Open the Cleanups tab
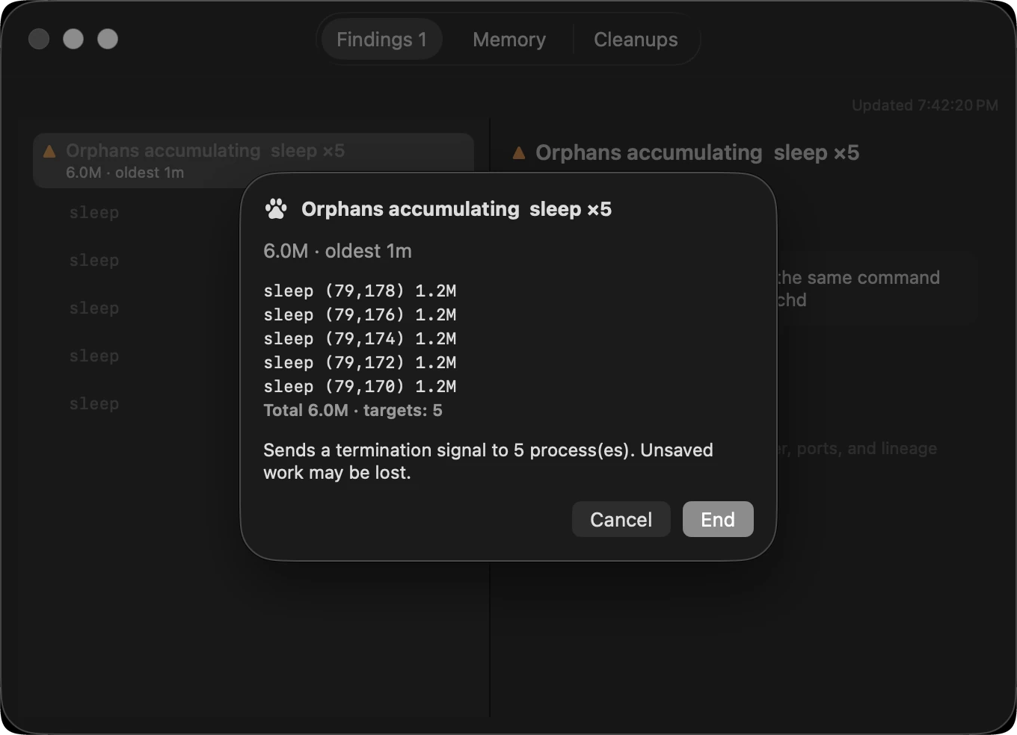Viewport: 1017px width, 735px height. click(x=636, y=40)
